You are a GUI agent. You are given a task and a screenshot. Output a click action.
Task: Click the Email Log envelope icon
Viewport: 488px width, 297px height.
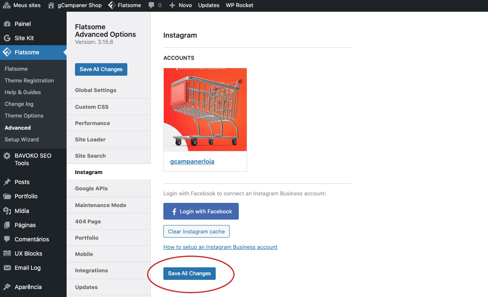click(7, 268)
